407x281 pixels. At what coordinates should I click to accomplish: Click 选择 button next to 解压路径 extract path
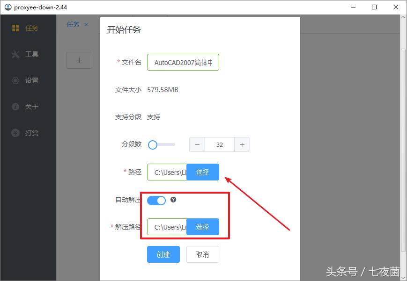(203, 227)
